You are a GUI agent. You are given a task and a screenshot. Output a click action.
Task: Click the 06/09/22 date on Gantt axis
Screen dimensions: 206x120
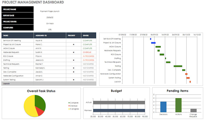[154, 35]
